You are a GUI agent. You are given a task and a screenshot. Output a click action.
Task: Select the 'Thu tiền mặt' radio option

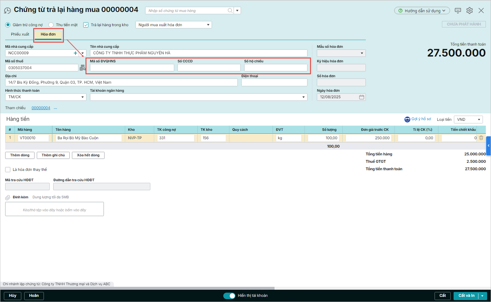click(51, 25)
